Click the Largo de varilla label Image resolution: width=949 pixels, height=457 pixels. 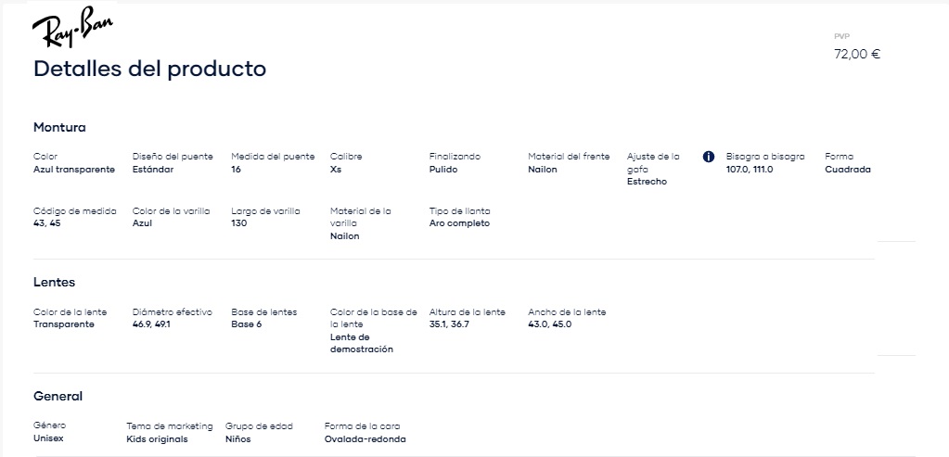(x=265, y=211)
